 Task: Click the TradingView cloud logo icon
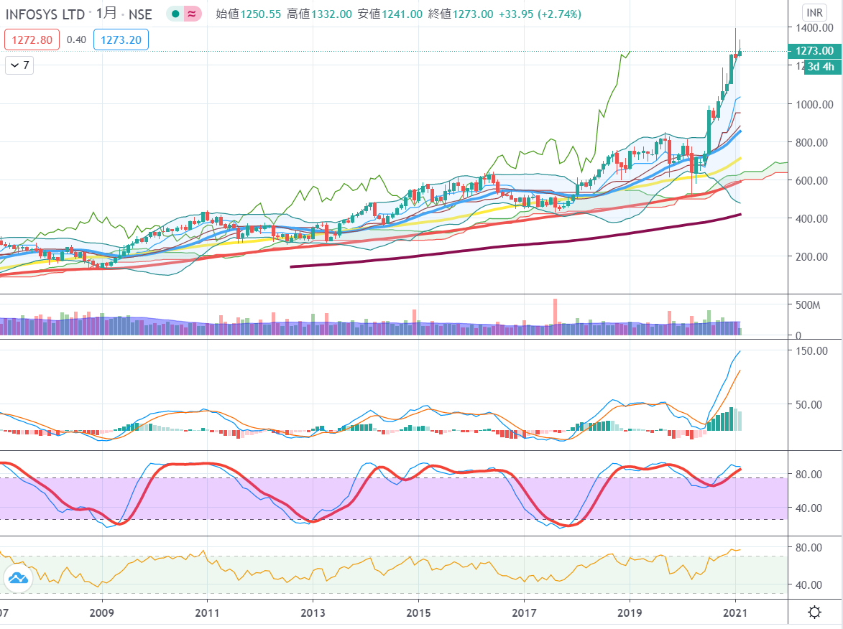[x=18, y=578]
